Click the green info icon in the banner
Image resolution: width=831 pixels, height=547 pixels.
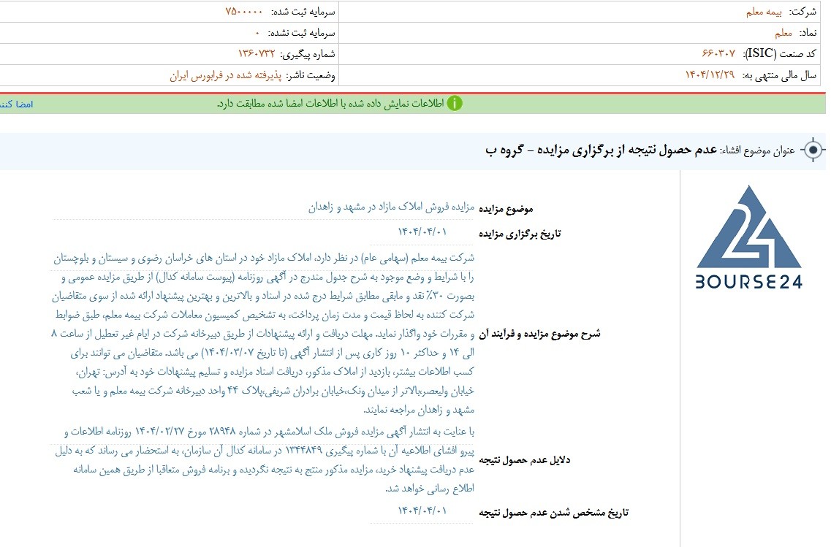454,104
